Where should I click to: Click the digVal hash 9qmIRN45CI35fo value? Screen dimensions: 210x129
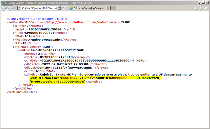66,68
